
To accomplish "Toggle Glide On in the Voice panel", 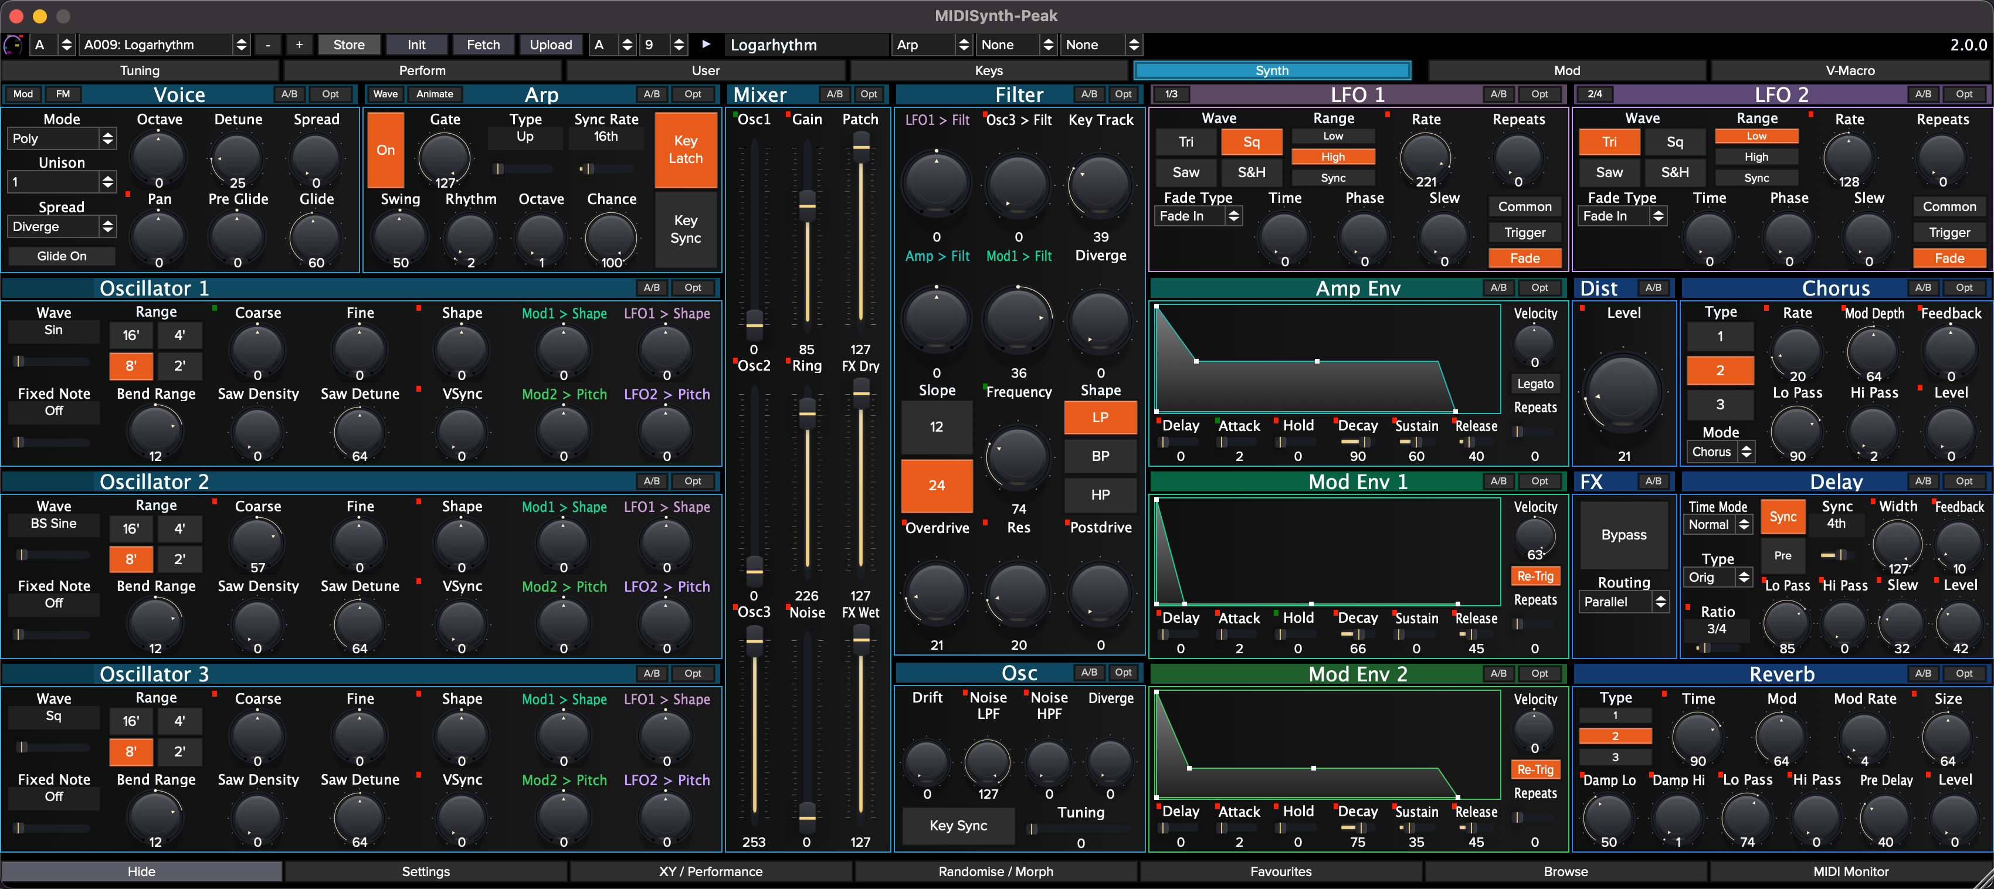I will point(62,256).
